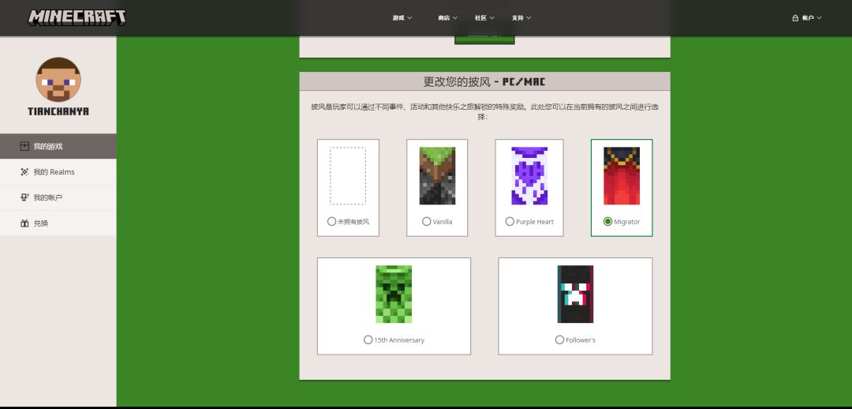
Task: Click the partially hidden green button at top
Action: click(x=484, y=38)
